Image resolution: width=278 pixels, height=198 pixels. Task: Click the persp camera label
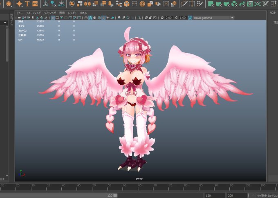(139, 179)
